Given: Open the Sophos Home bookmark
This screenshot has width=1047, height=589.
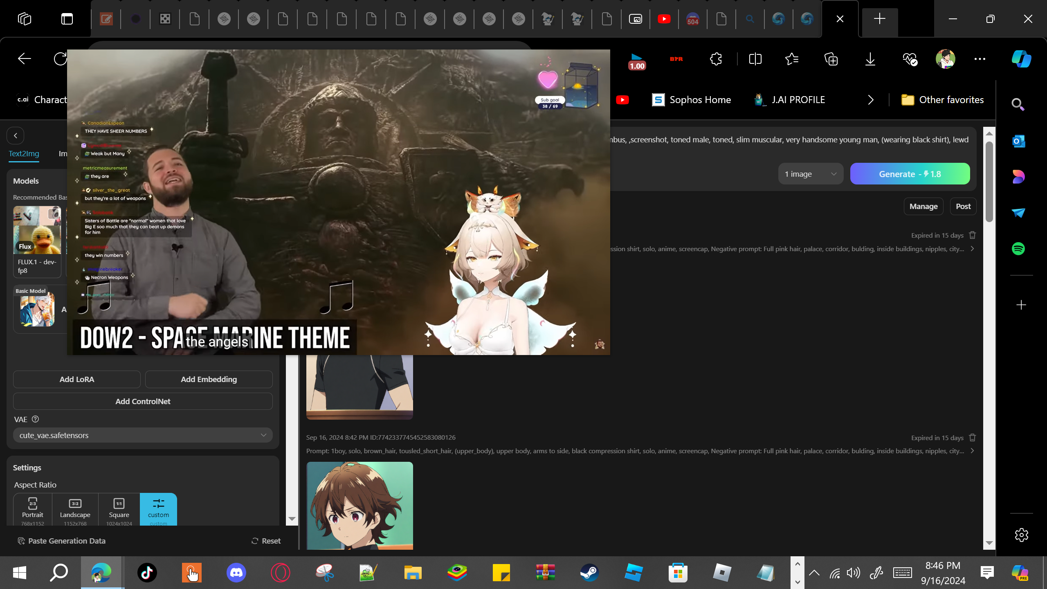Looking at the screenshot, I should click(x=692, y=100).
